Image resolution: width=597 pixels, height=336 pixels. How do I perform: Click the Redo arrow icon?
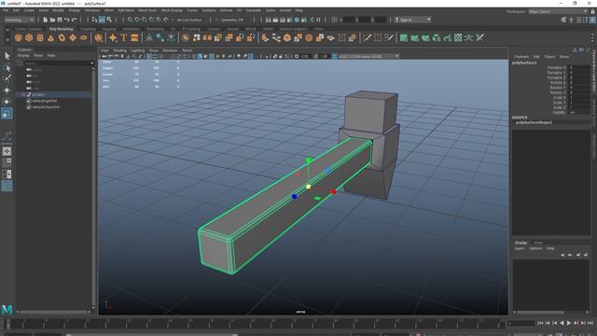pos(74,20)
